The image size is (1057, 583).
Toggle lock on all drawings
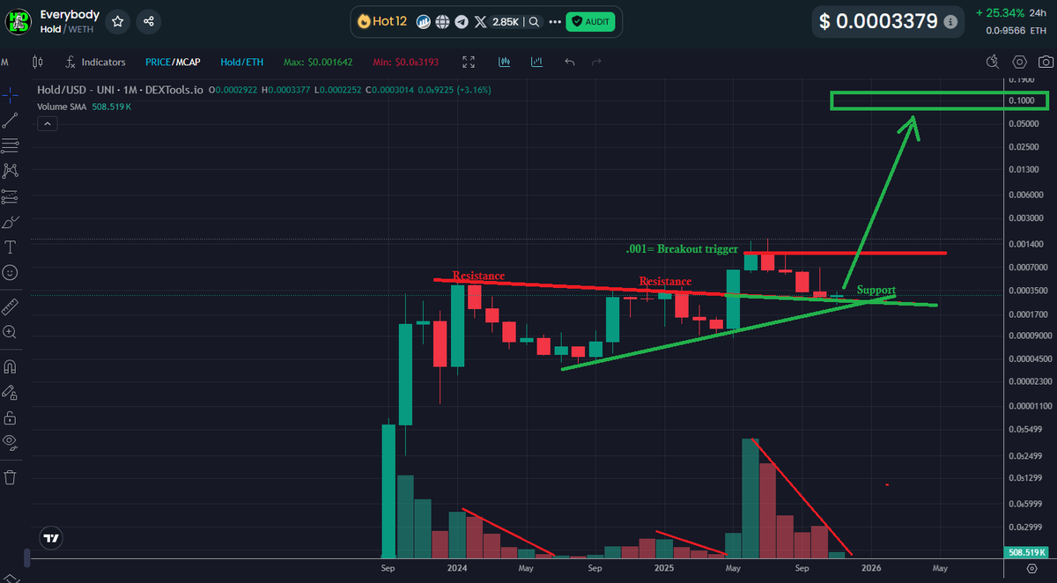[11, 418]
